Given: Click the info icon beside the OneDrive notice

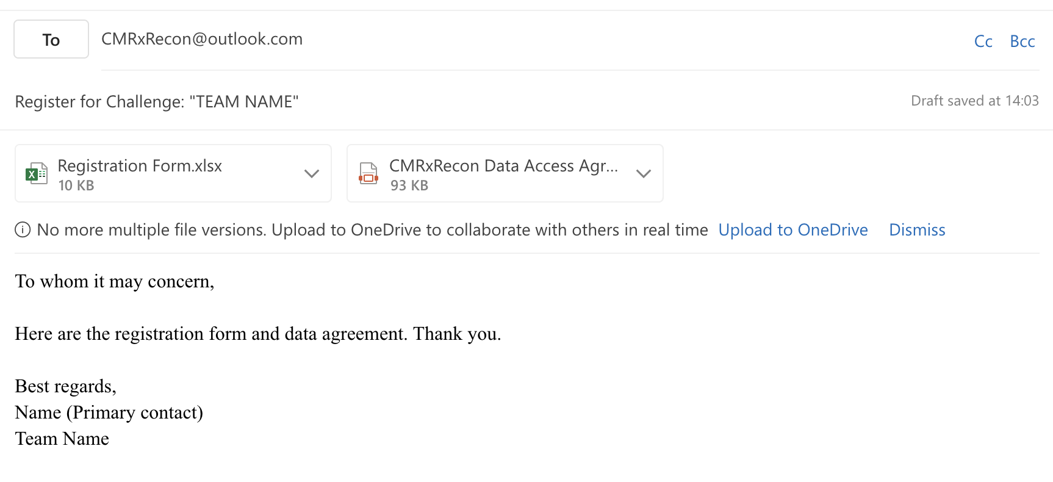Looking at the screenshot, I should tap(23, 230).
